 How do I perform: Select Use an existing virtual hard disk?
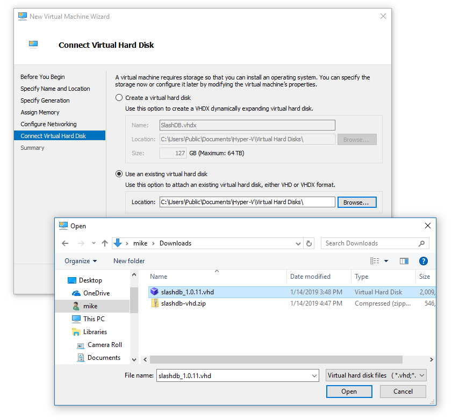click(119, 174)
